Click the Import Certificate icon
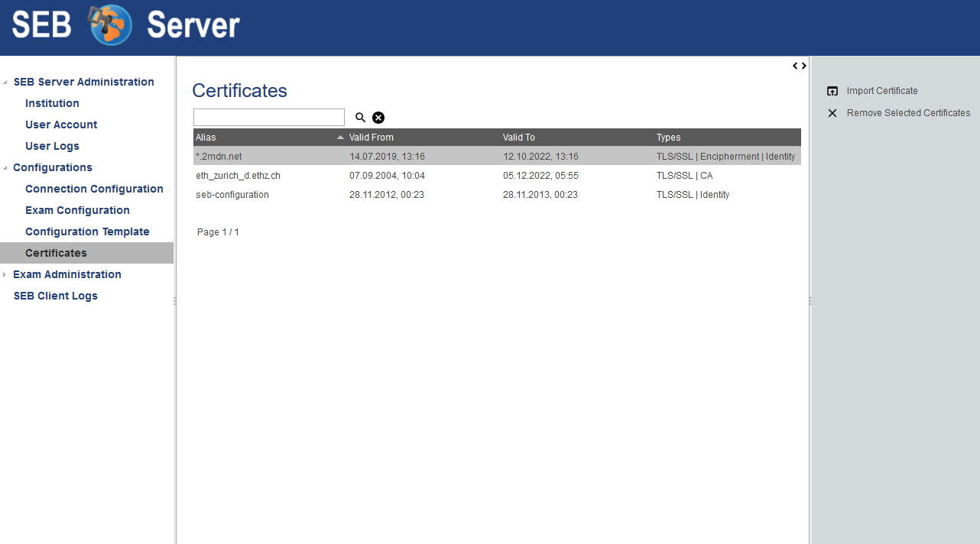The width and height of the screenshot is (980, 544). (832, 91)
